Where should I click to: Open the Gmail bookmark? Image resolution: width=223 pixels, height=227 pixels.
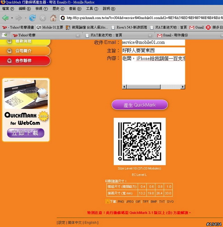coord(197,27)
